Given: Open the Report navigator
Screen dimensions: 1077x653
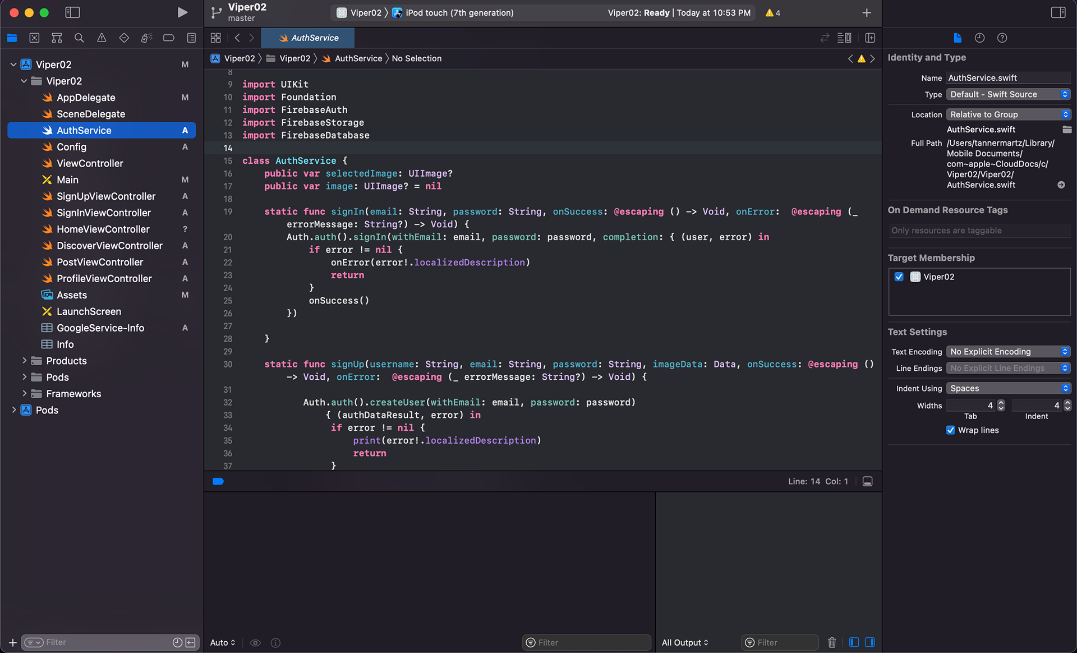Looking at the screenshot, I should click(191, 38).
